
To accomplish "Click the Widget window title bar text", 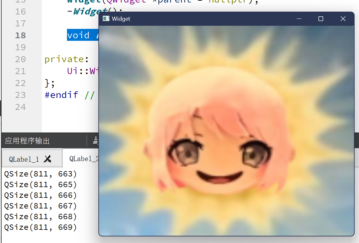I will 121,19.
